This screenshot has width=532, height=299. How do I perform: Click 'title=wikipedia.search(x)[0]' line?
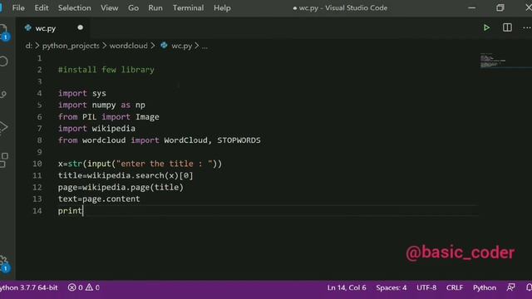126,175
